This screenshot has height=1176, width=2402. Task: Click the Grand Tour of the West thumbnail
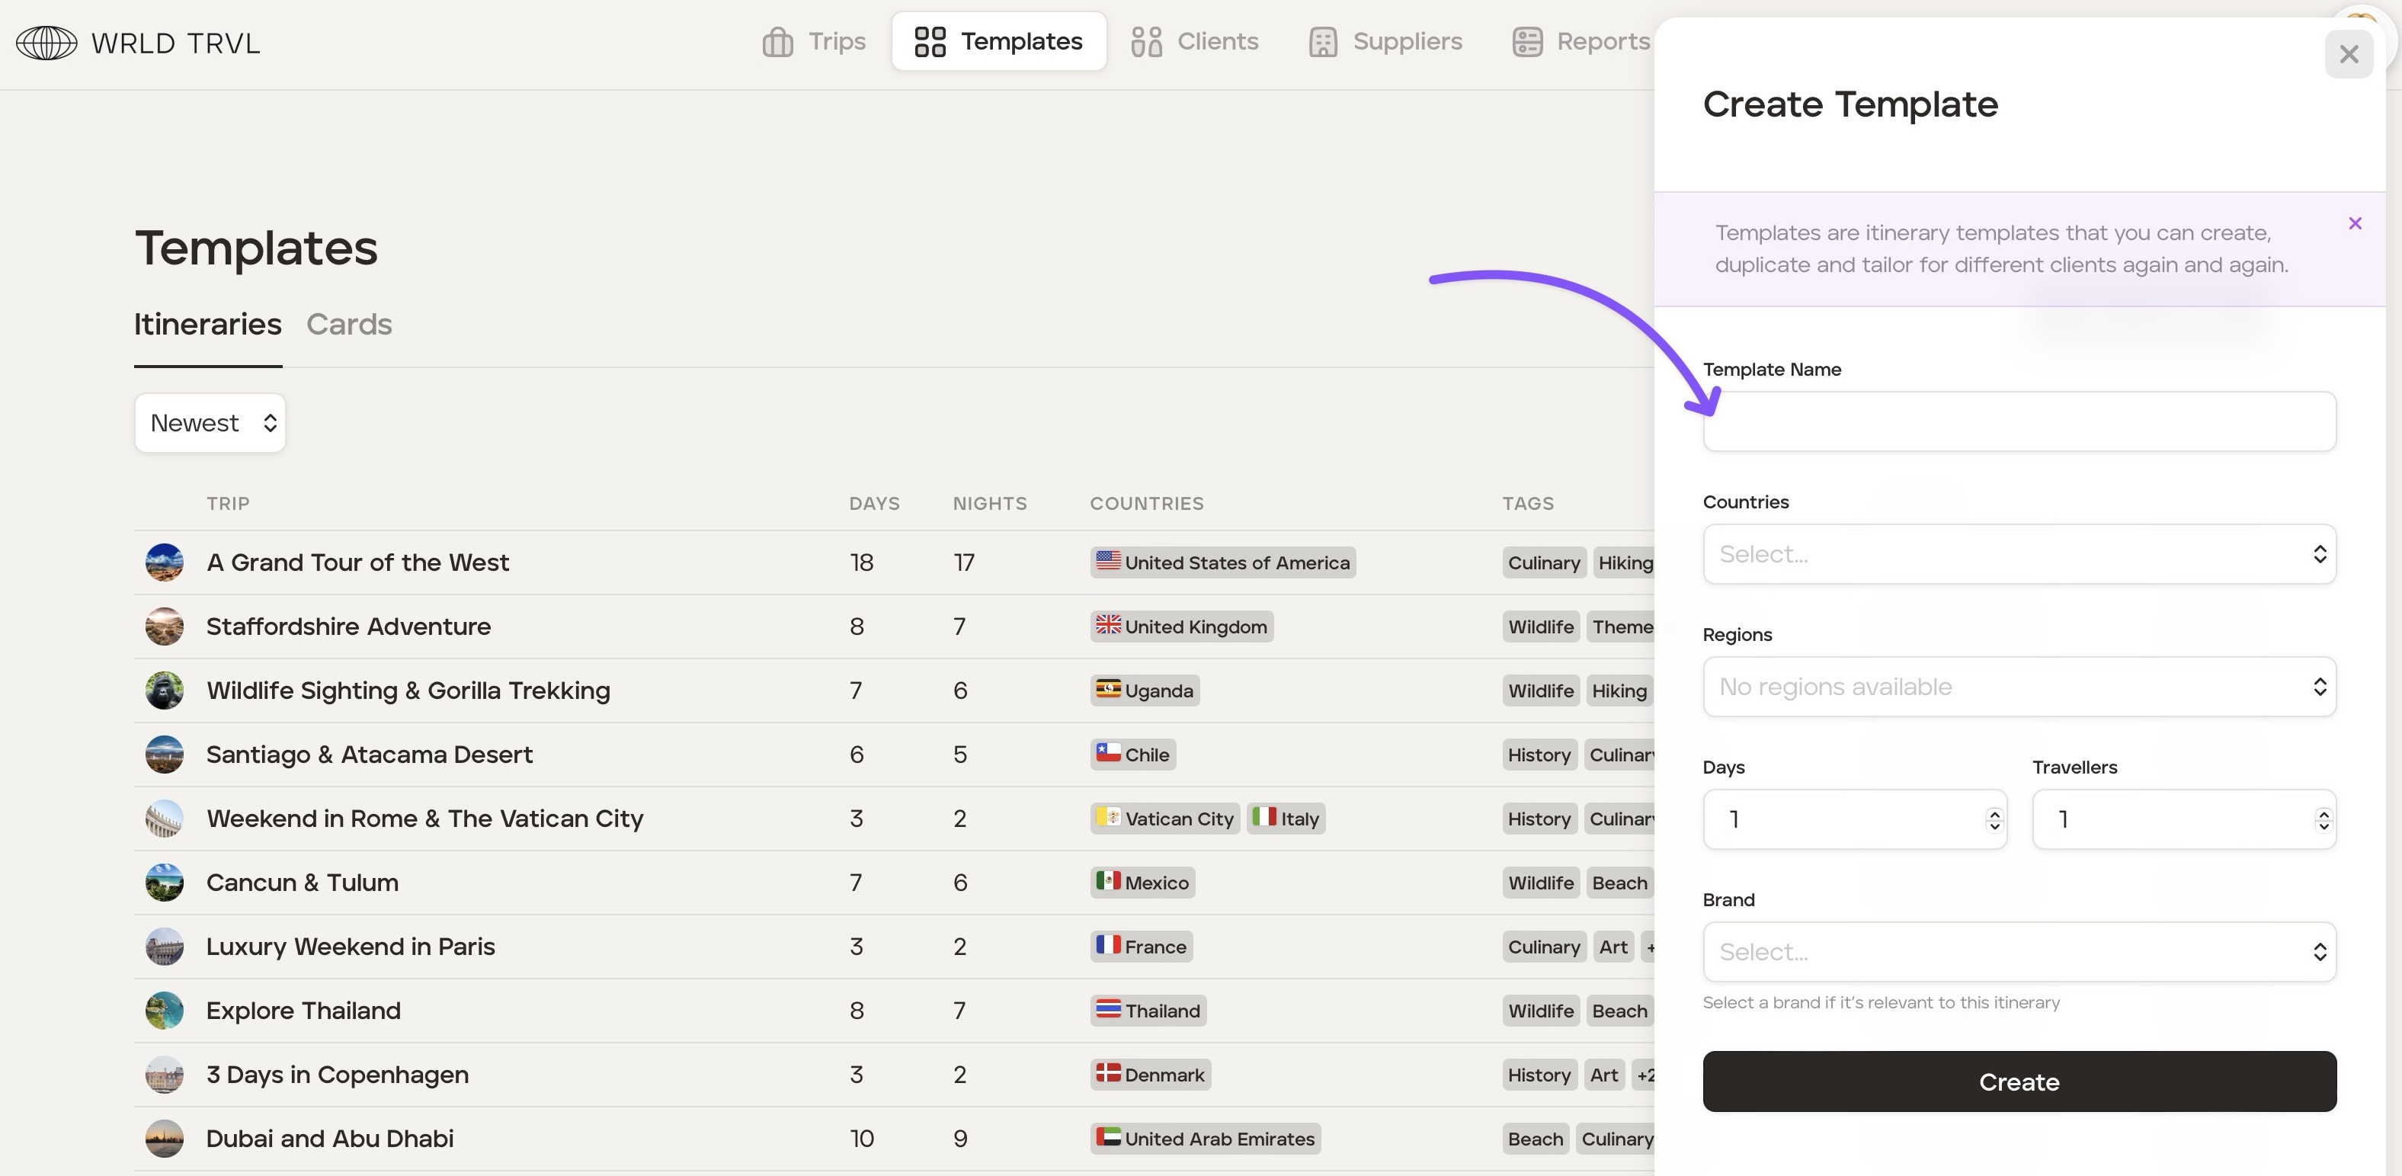tap(164, 562)
